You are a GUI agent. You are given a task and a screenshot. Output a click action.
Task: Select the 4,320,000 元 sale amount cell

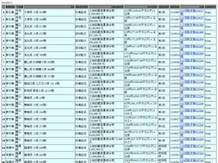tap(106, 69)
